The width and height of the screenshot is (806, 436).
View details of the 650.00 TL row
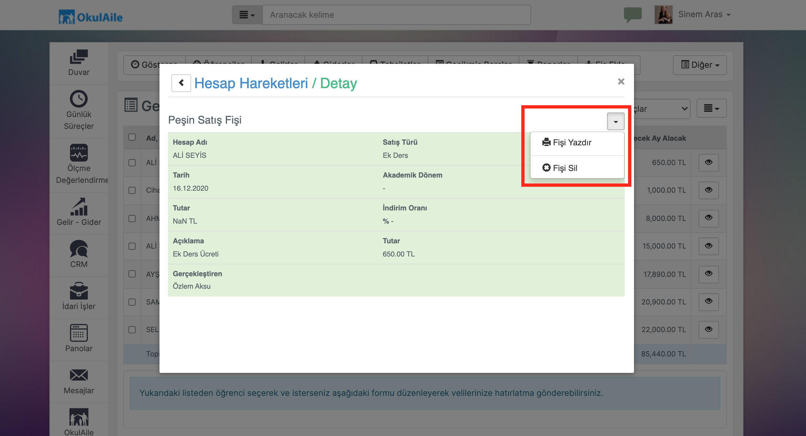coord(708,162)
